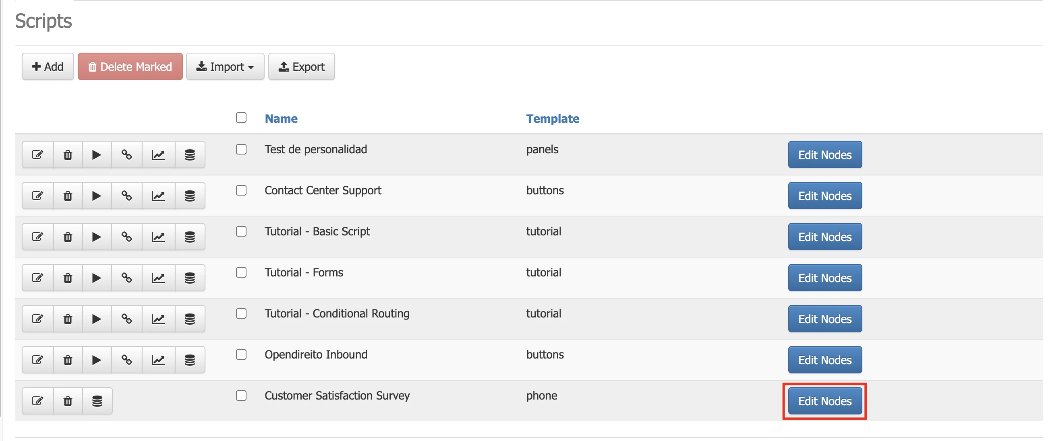Edit the Test de personalidad script
Screen dimensions: 1048x441
tap(37, 155)
